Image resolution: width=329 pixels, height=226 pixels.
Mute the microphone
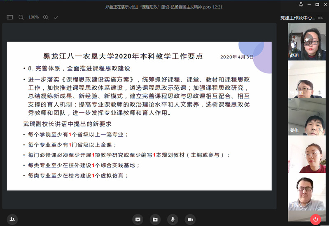coord(173,219)
